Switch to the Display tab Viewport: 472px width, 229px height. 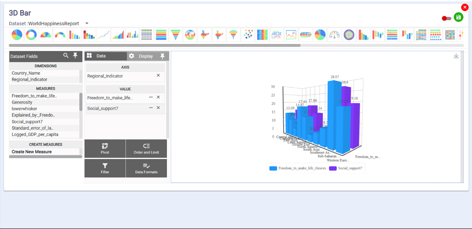(145, 56)
